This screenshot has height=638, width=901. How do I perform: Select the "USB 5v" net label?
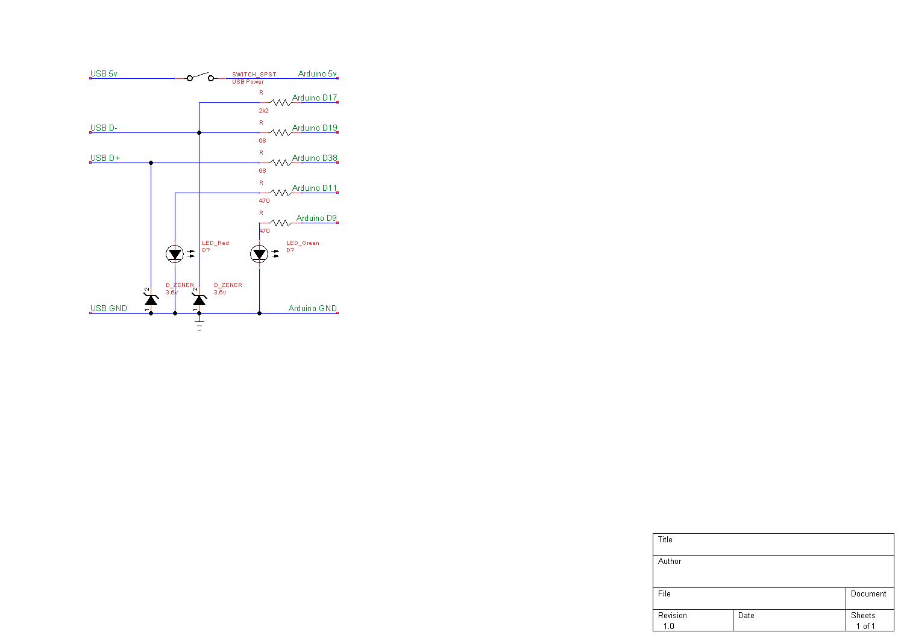pos(104,73)
